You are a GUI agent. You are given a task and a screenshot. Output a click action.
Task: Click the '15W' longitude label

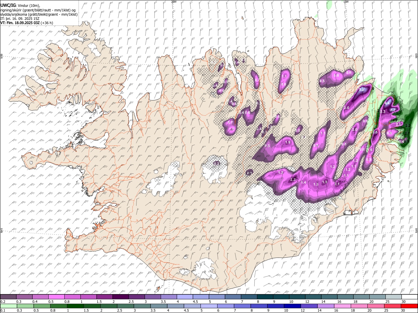(346, 2)
